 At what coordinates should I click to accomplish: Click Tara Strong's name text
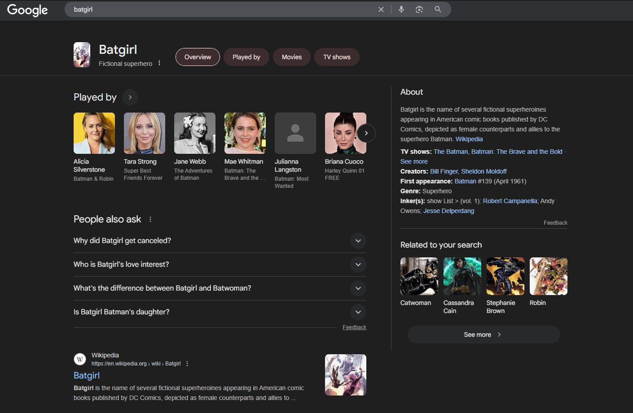point(140,161)
